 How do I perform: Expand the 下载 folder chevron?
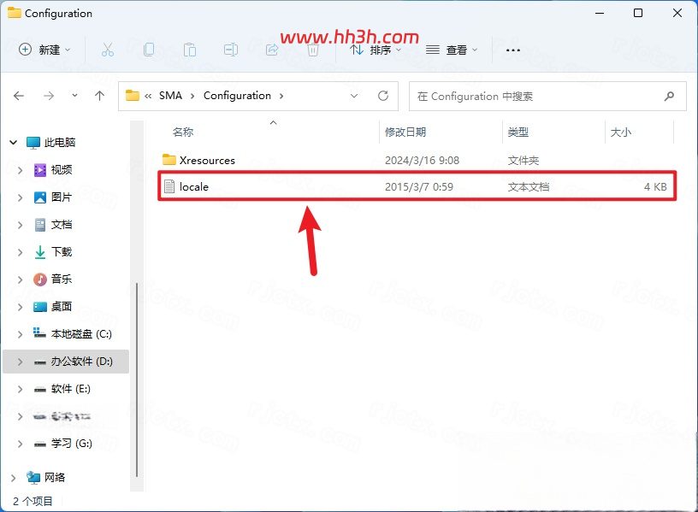tap(20, 252)
